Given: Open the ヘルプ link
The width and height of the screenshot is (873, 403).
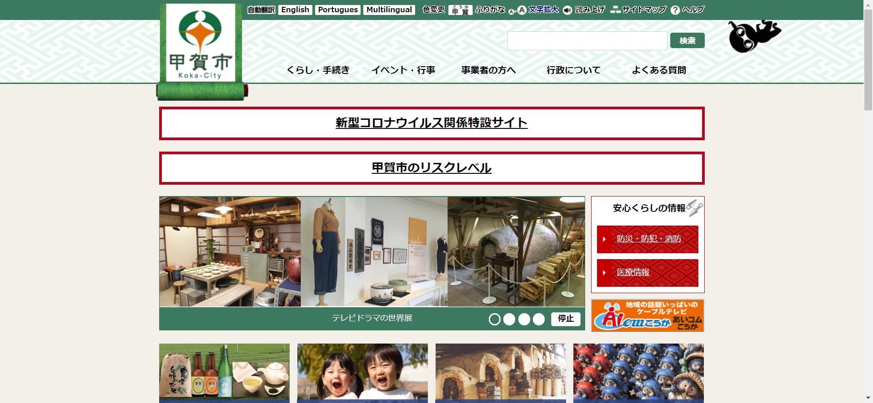Looking at the screenshot, I should 693,10.
